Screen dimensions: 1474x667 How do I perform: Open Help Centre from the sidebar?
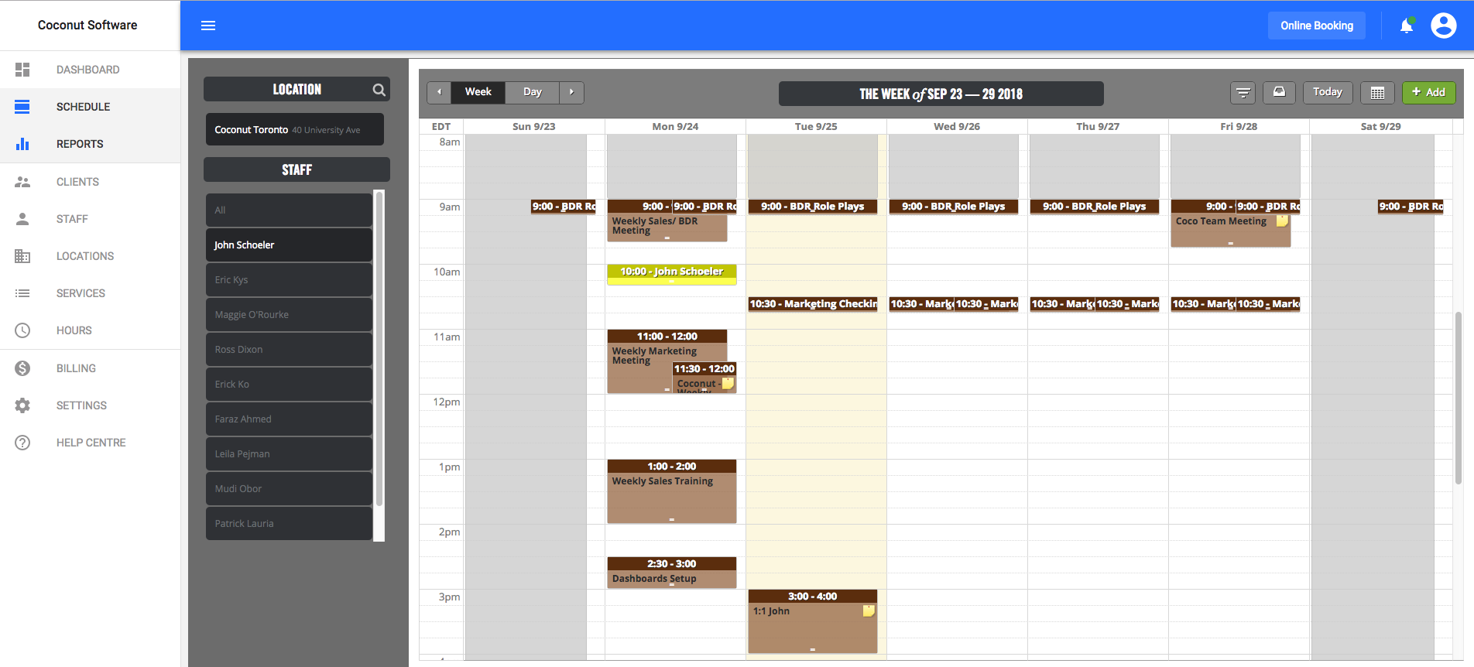[x=90, y=443]
